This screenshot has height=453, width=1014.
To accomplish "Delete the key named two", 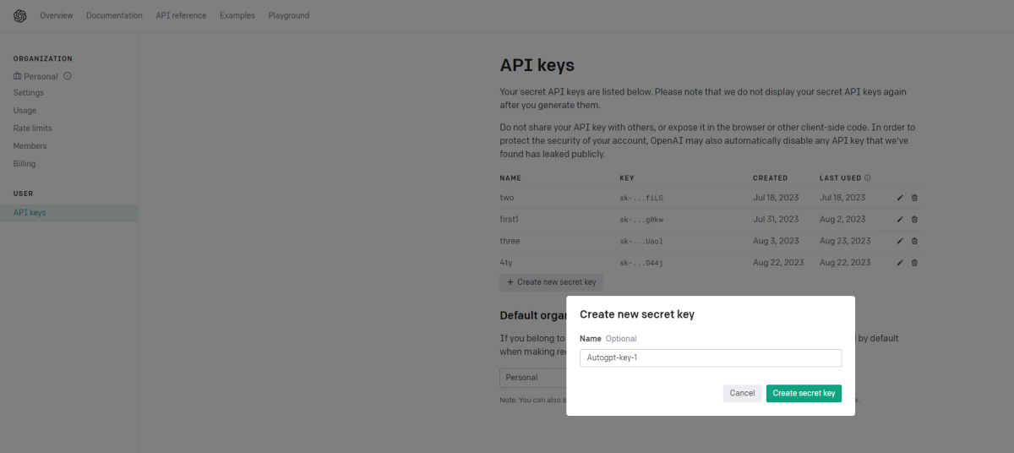I will tap(914, 198).
